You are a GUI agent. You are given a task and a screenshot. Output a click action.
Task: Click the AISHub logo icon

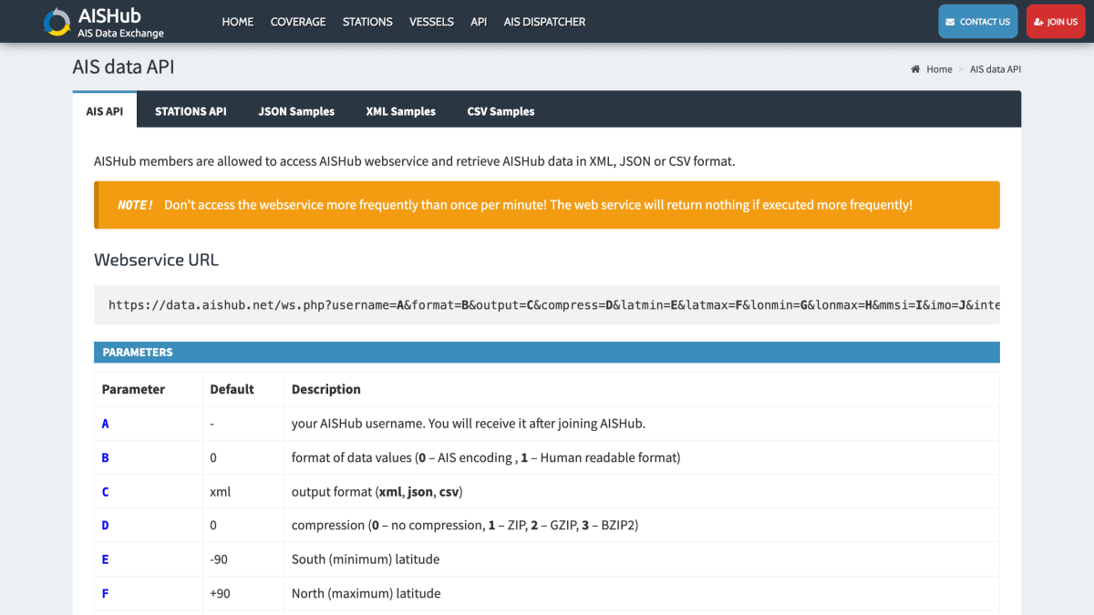coord(57,22)
